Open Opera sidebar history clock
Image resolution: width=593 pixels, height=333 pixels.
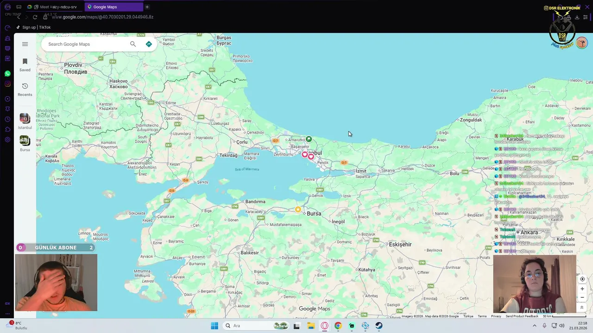(7, 119)
